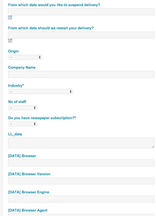Click the [DATA] Browser Engine field

pos(81,199)
